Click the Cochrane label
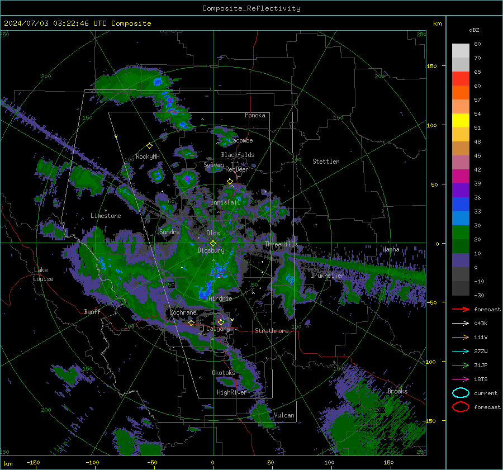Screen dimensions: 503x470 [183, 312]
